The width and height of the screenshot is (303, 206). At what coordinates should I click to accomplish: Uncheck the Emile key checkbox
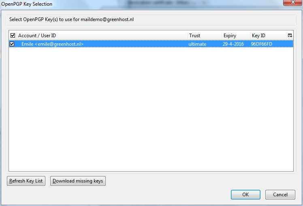[12, 44]
